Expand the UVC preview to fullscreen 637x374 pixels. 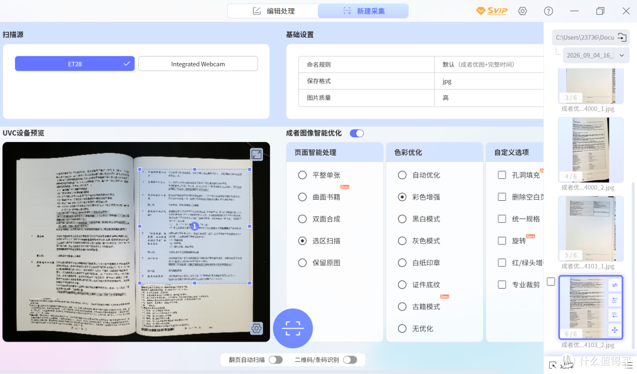click(257, 154)
